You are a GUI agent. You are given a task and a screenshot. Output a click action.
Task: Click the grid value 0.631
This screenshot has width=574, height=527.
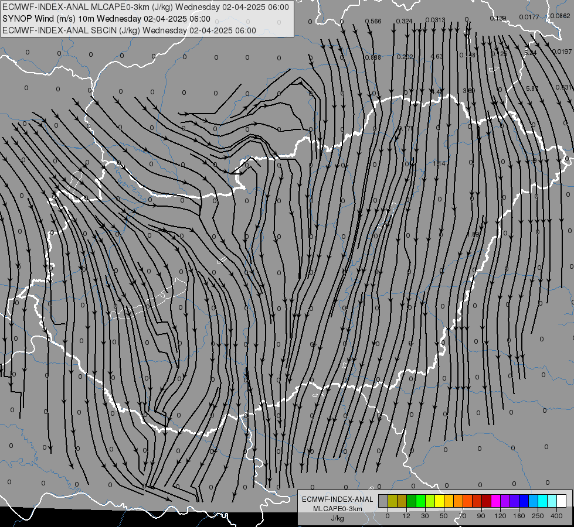[x=564, y=87]
